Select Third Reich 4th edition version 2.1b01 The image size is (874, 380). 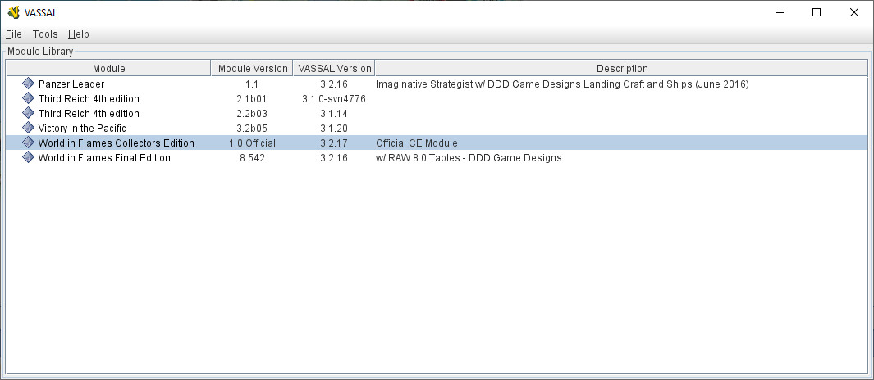click(437, 98)
